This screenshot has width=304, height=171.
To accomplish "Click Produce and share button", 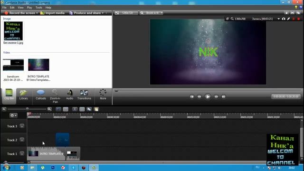I will pos(85,13).
